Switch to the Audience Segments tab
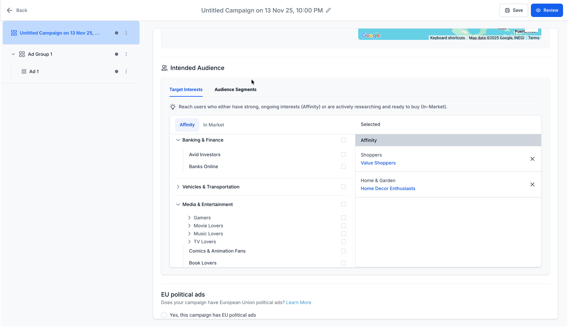Screen dimensions: 568x327 point(235,89)
